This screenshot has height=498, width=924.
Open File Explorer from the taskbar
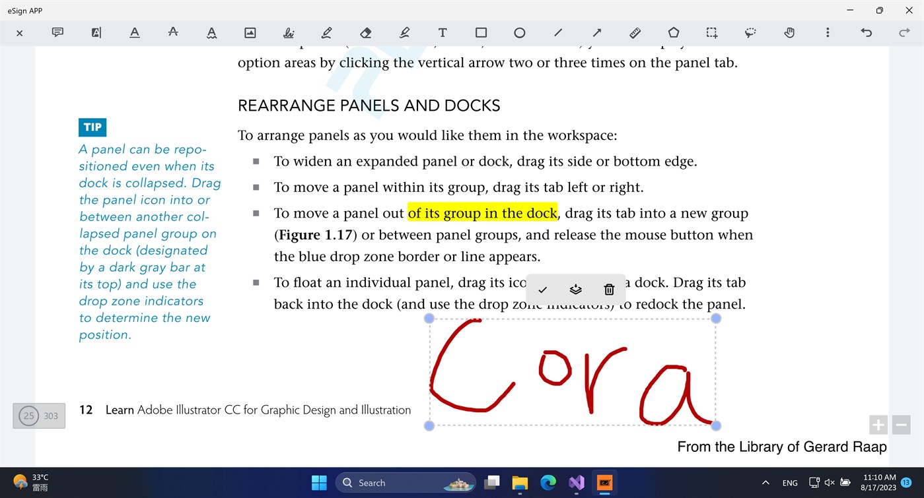coord(520,483)
